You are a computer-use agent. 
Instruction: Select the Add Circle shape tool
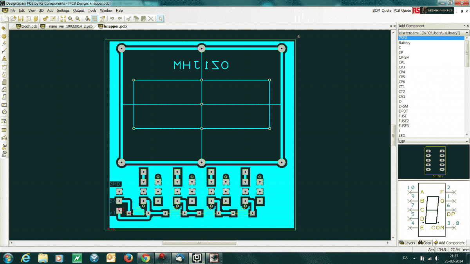click(4, 112)
